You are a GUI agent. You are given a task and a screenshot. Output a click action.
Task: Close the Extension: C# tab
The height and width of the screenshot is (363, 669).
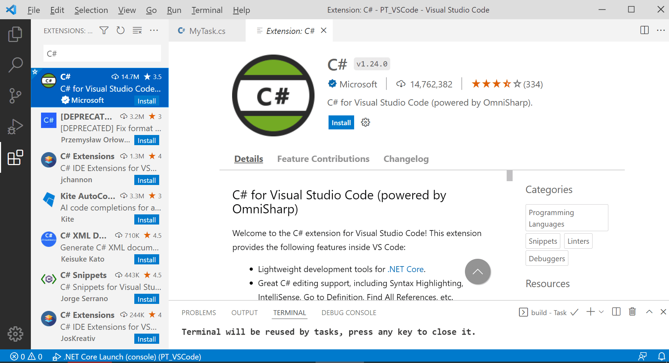click(x=324, y=30)
